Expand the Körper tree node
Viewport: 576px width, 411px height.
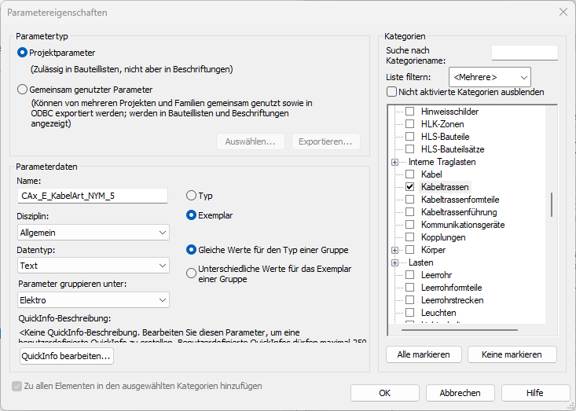(x=395, y=250)
